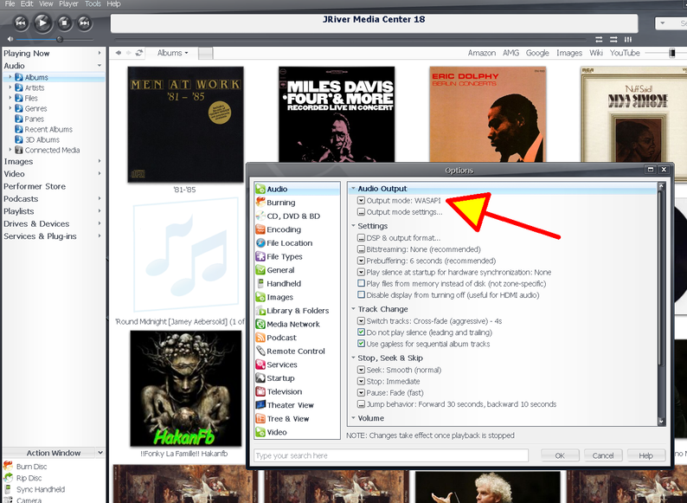Image resolution: width=687 pixels, height=503 pixels.
Task: Open the Albums view dropdown
Action: [x=173, y=53]
